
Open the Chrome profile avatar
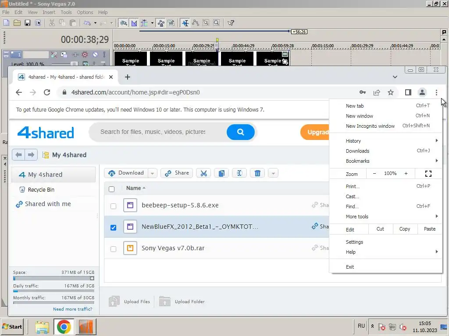[x=422, y=92]
